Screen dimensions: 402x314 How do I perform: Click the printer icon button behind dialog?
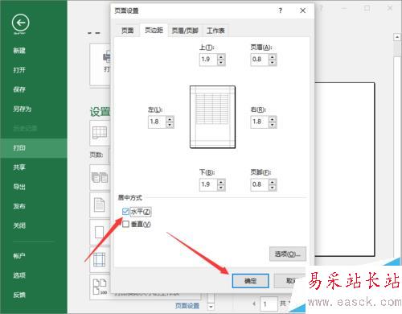(x=107, y=57)
